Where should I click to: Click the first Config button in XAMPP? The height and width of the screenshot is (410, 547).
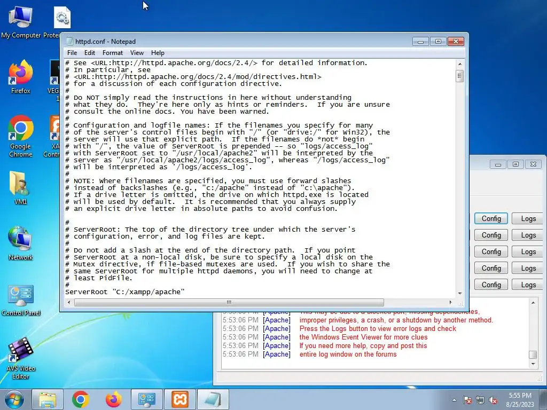coord(491,218)
